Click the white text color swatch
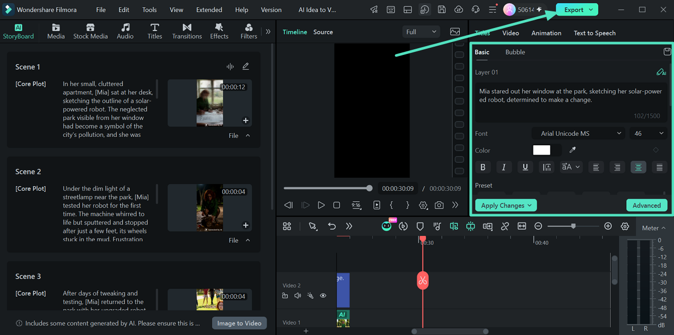 [x=541, y=150]
